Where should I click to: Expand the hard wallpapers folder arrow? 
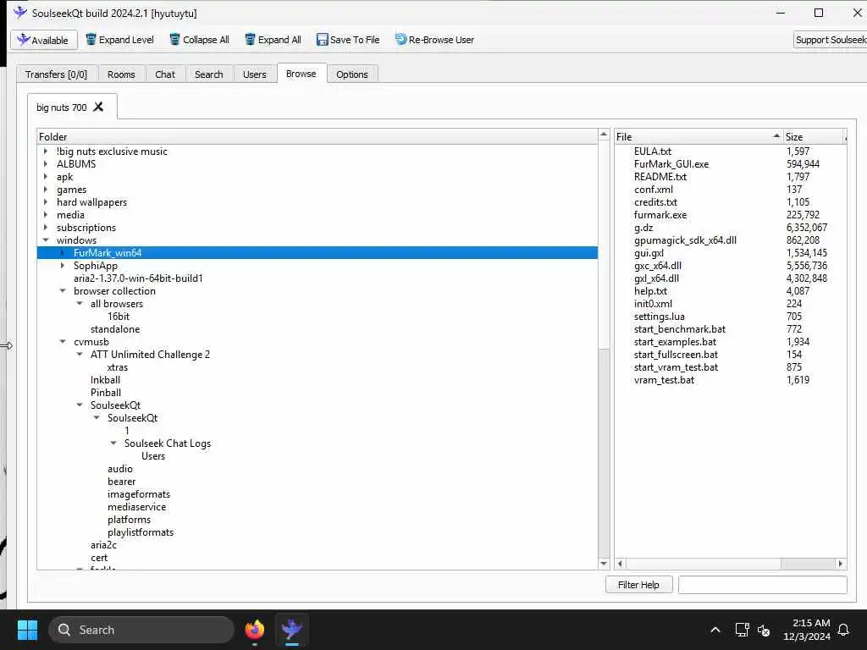click(x=46, y=201)
